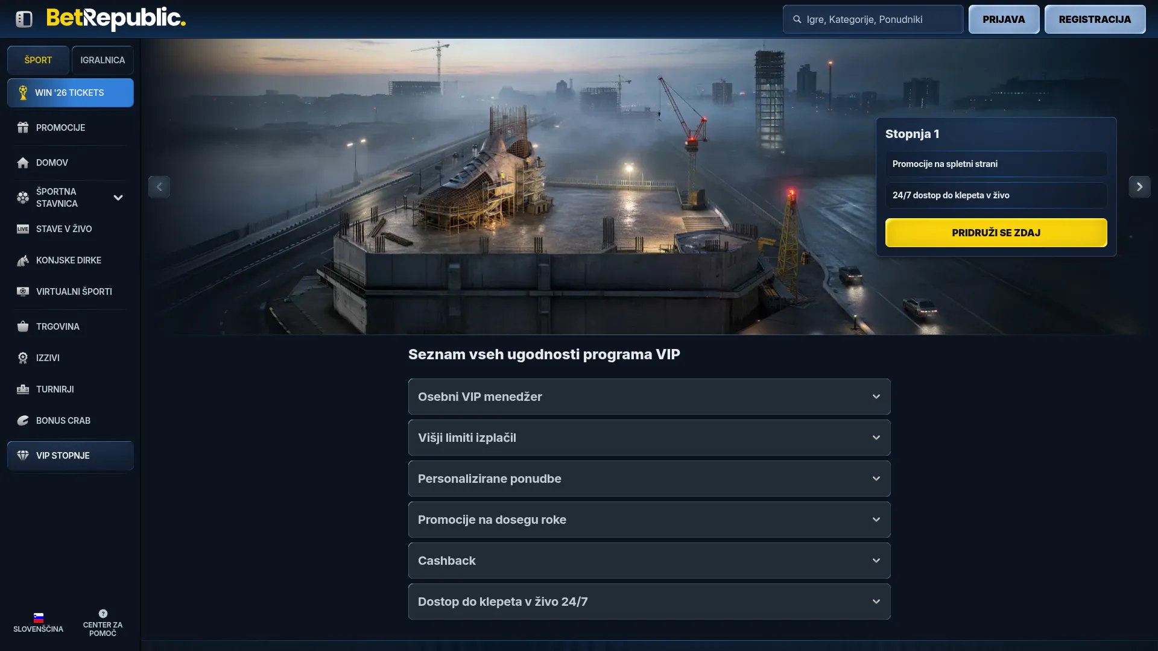This screenshot has width=1158, height=651.
Task: Open Center za pomoč question icon
Action: pos(103,614)
